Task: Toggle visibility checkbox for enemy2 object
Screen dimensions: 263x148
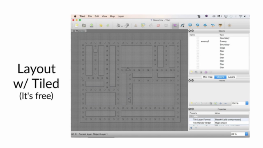Action: (198, 41)
